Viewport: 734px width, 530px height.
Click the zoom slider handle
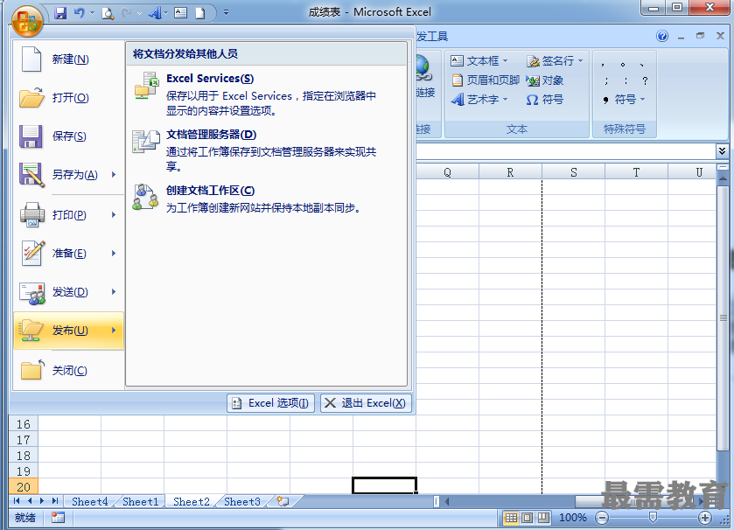click(x=653, y=518)
